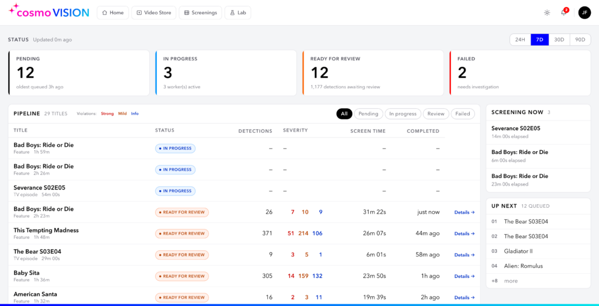Open the Video Store page

tap(154, 13)
